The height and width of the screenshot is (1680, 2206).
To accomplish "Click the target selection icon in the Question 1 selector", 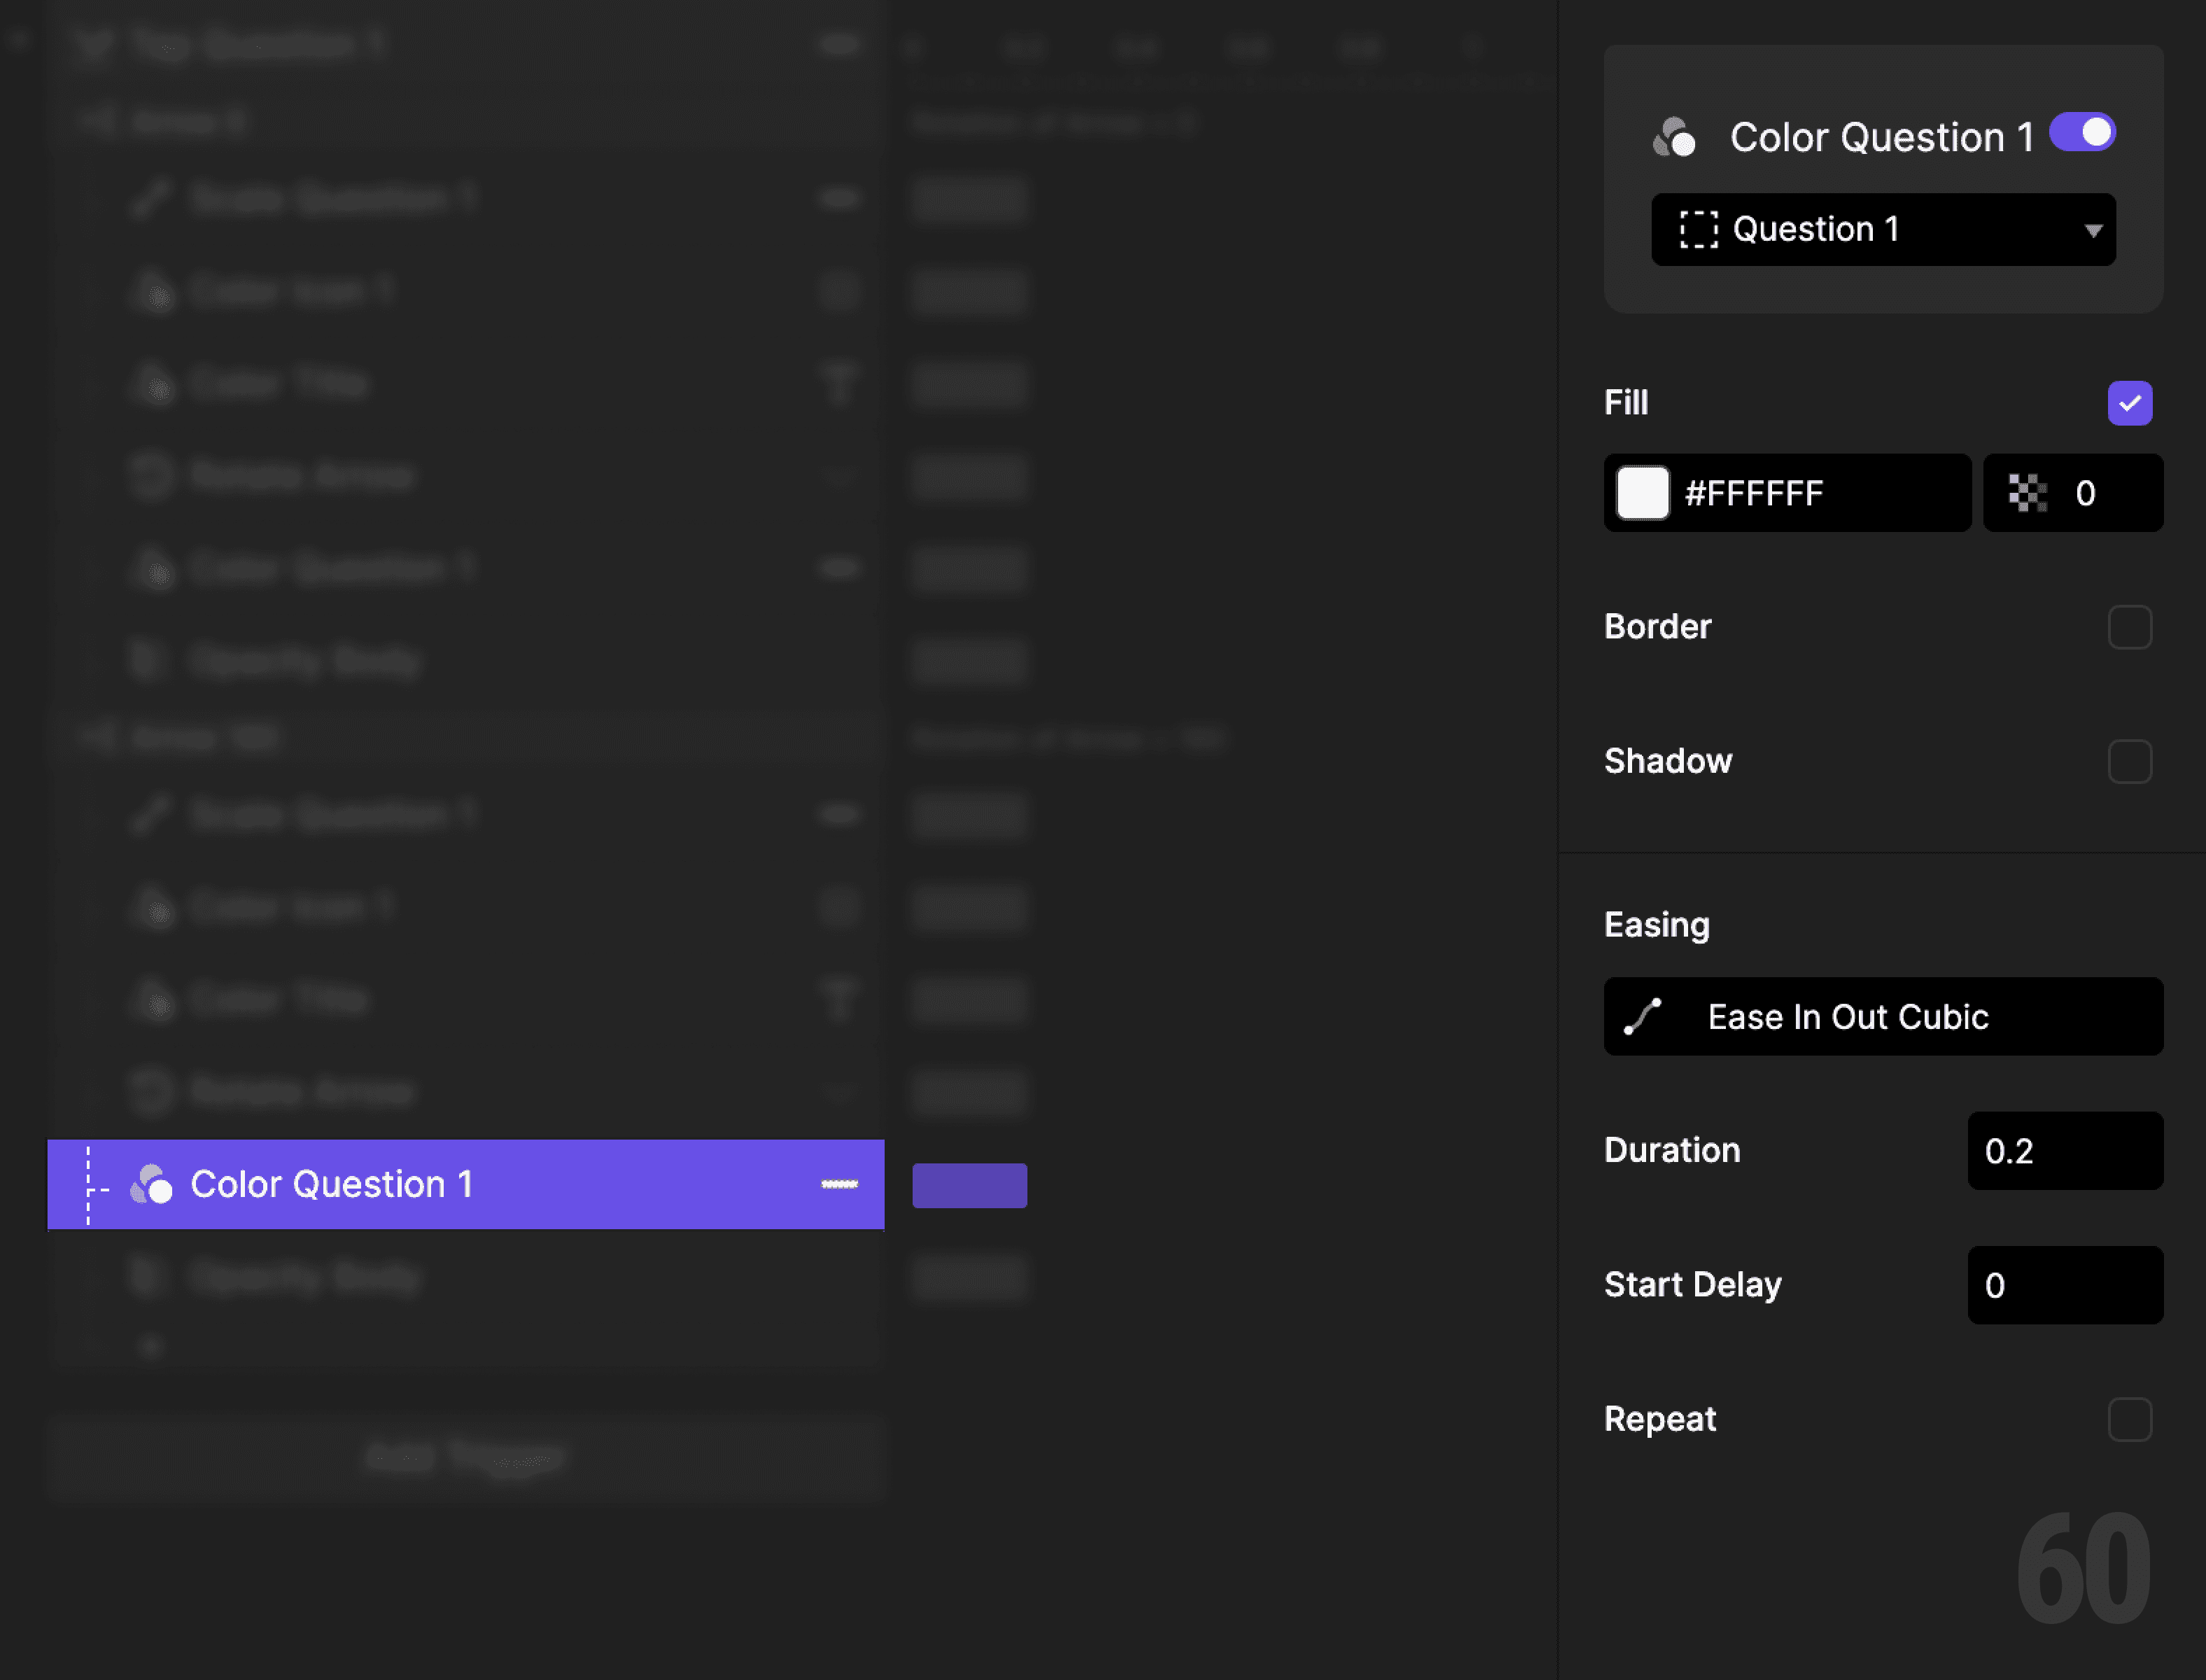I will 1699,229.
